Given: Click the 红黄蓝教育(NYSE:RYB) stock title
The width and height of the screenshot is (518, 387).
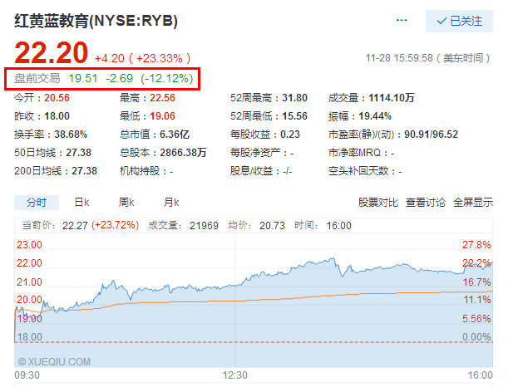Looking at the screenshot, I should pyautogui.click(x=96, y=20).
